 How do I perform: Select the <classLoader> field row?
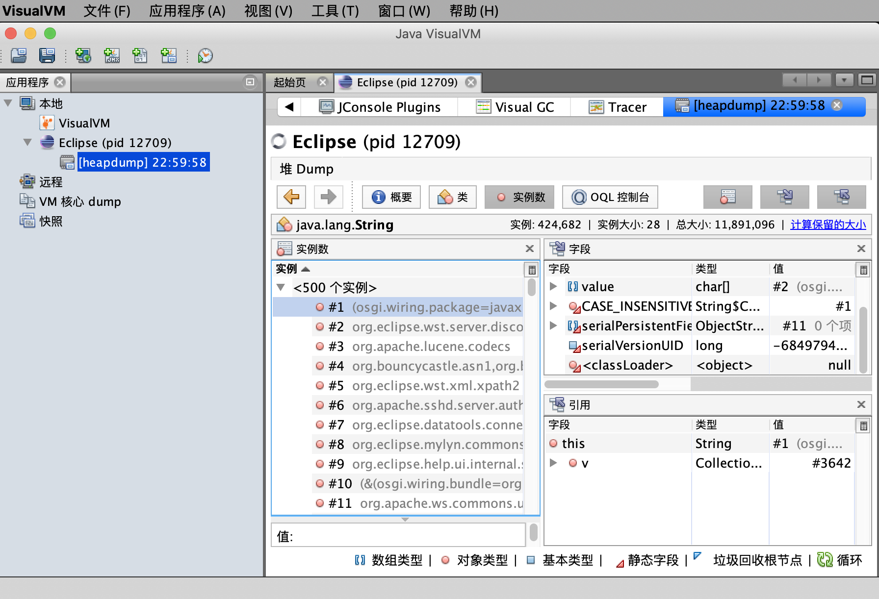699,365
